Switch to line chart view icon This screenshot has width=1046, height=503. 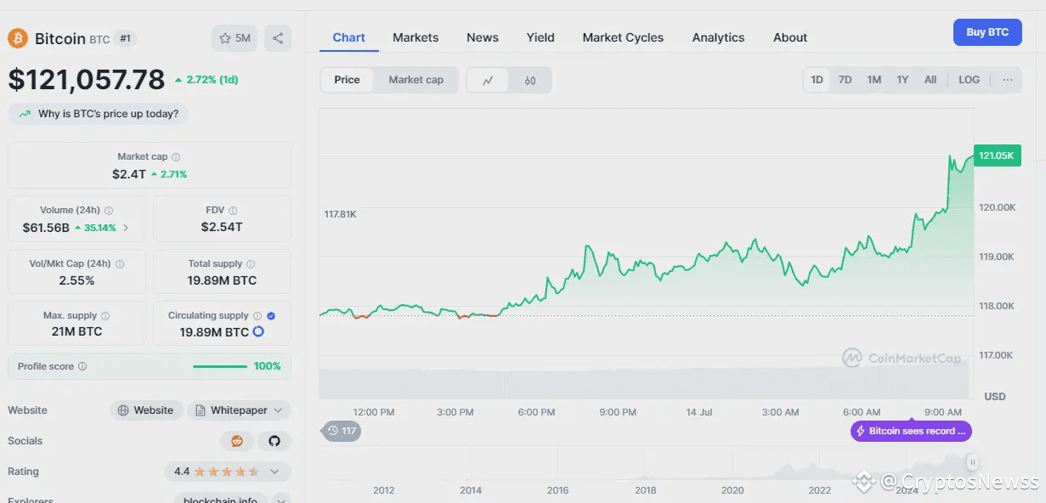(488, 81)
